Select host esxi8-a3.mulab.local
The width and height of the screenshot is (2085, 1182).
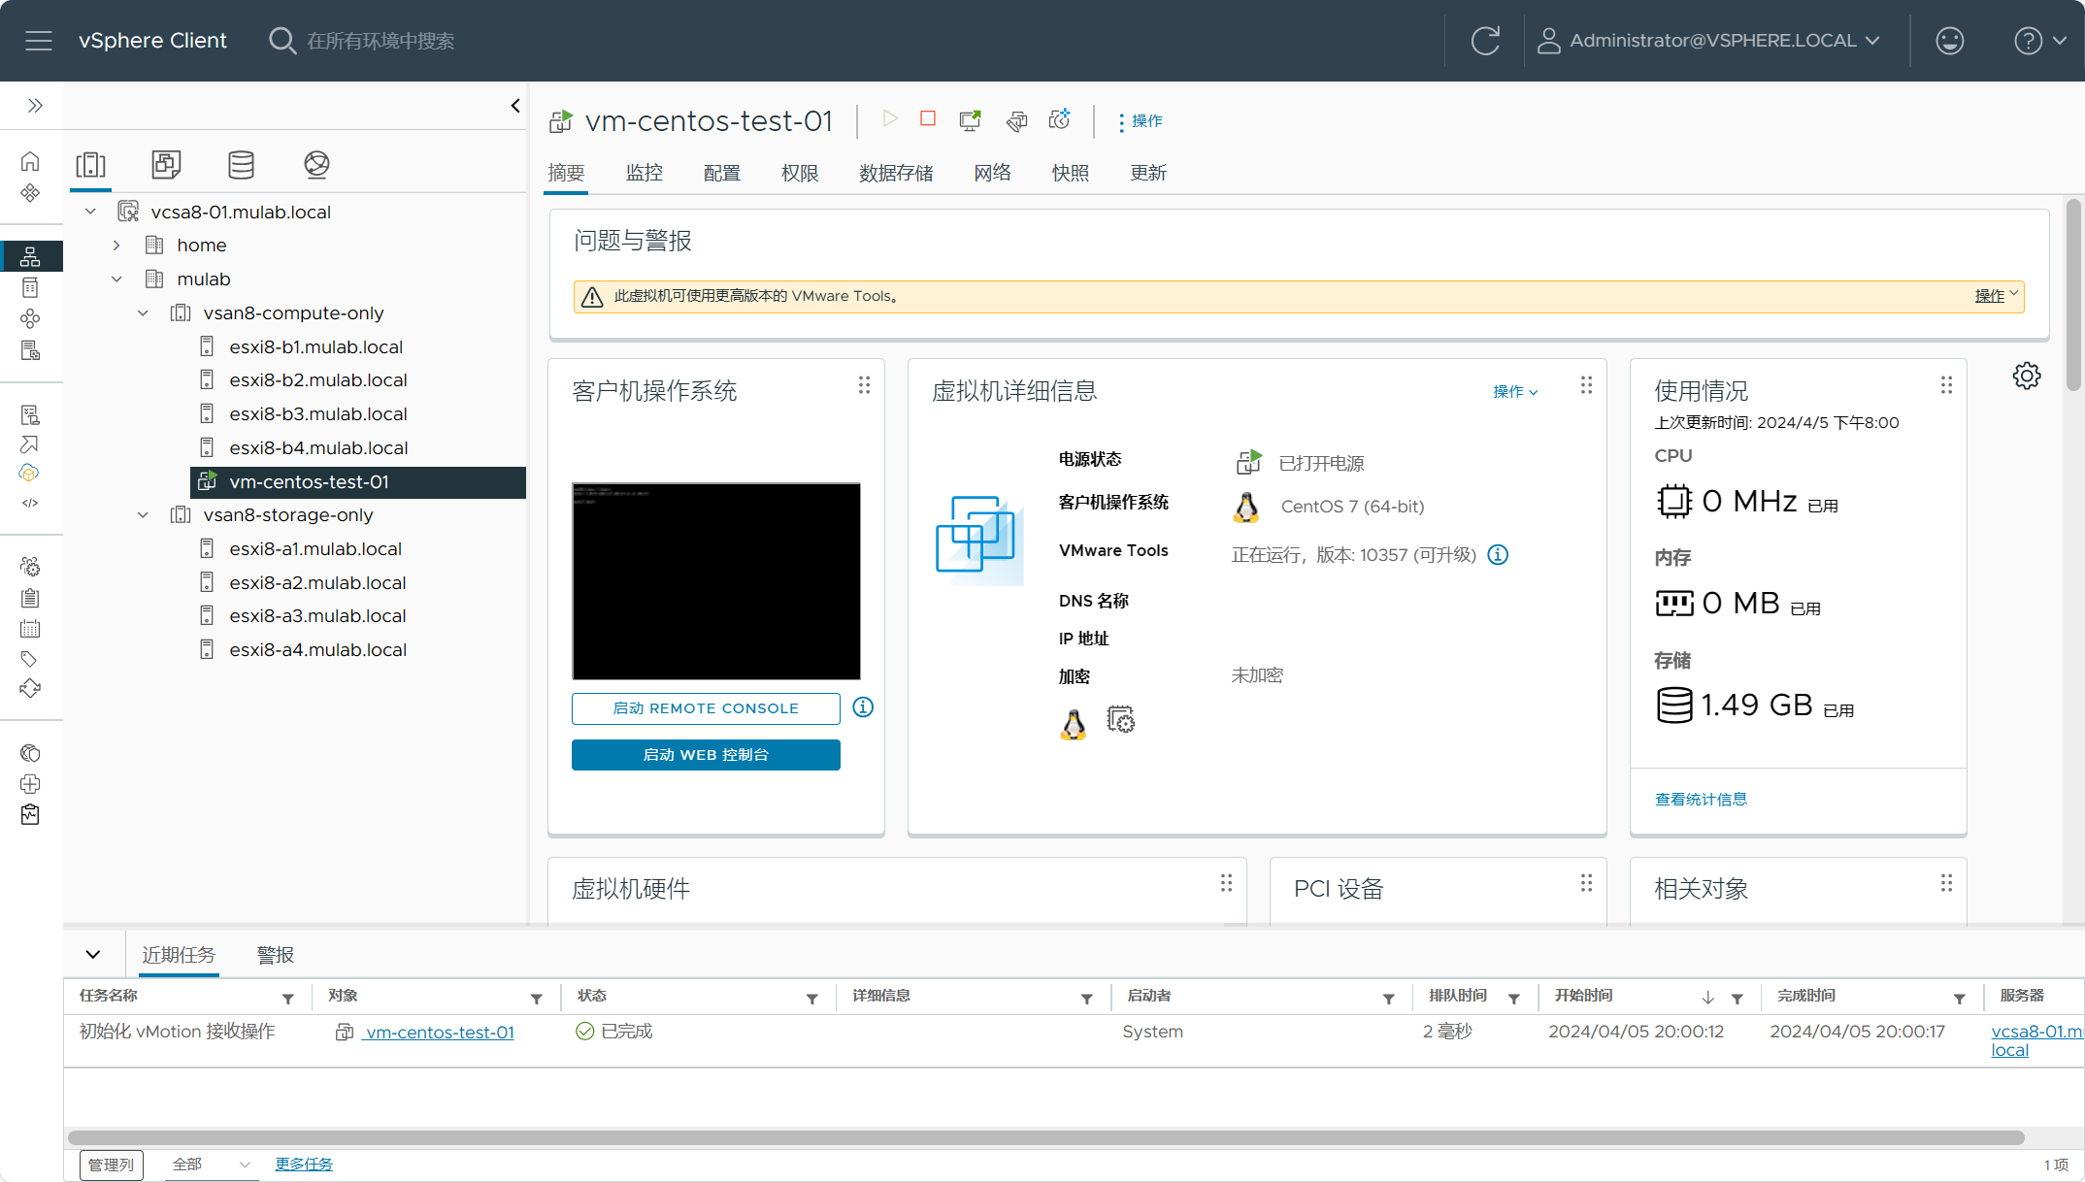pos(317,616)
